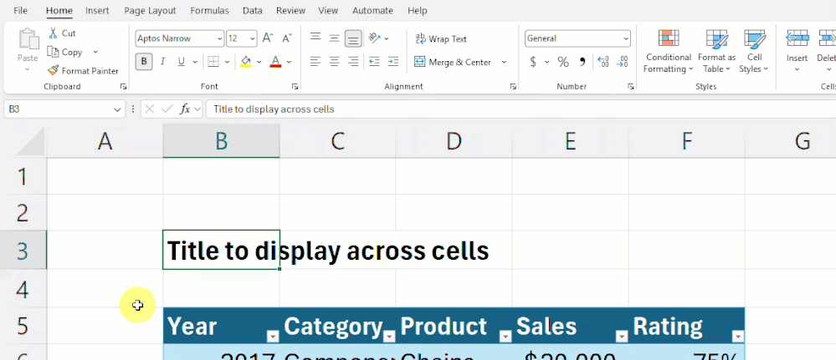Switch to the Review tab
The width and height of the screenshot is (836, 360).
coord(290,10)
